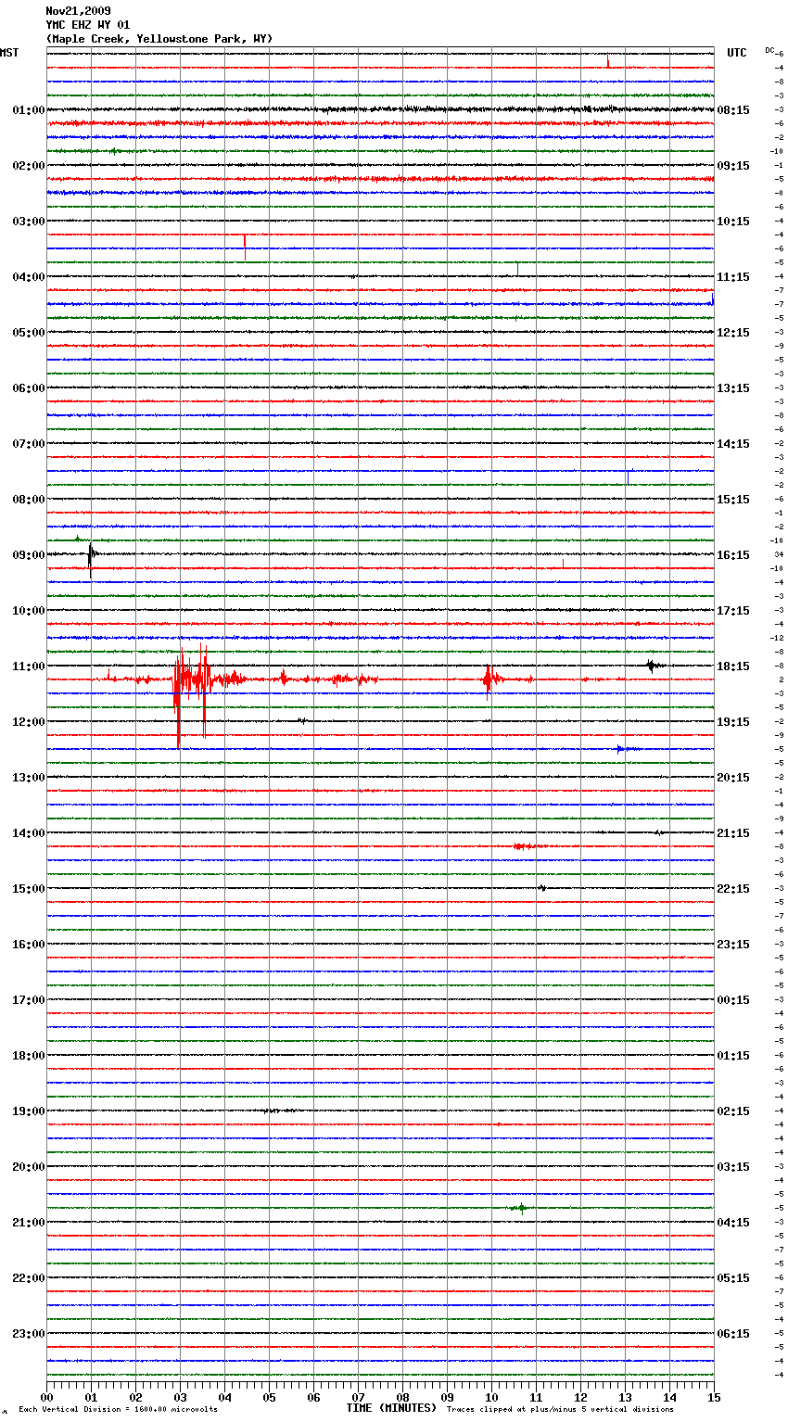Click minute tick 00 on the bottom axis
Image resolution: width=788 pixels, height=1422 pixels.
click(x=47, y=1397)
